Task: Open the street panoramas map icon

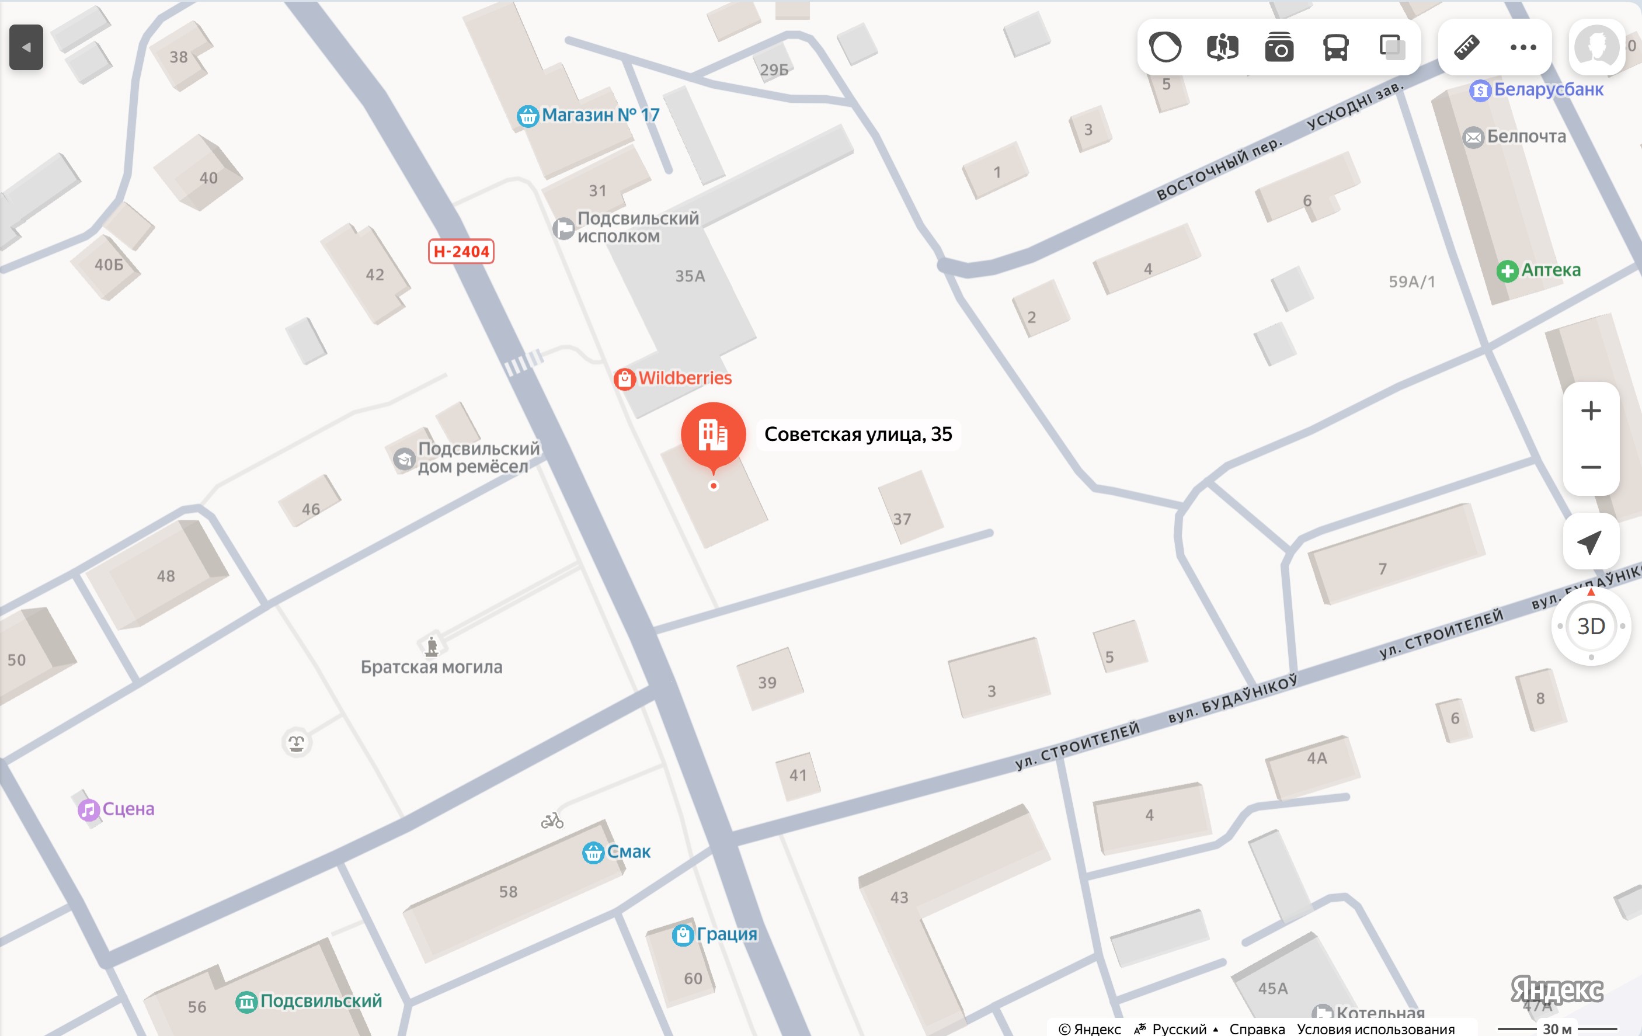Action: click(x=1222, y=47)
